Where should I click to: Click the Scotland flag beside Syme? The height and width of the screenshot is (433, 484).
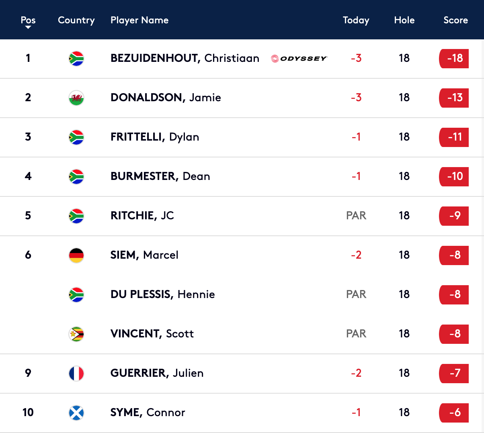click(76, 413)
